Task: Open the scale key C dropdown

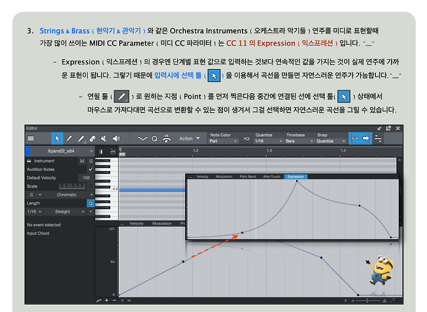Action: 34,195
